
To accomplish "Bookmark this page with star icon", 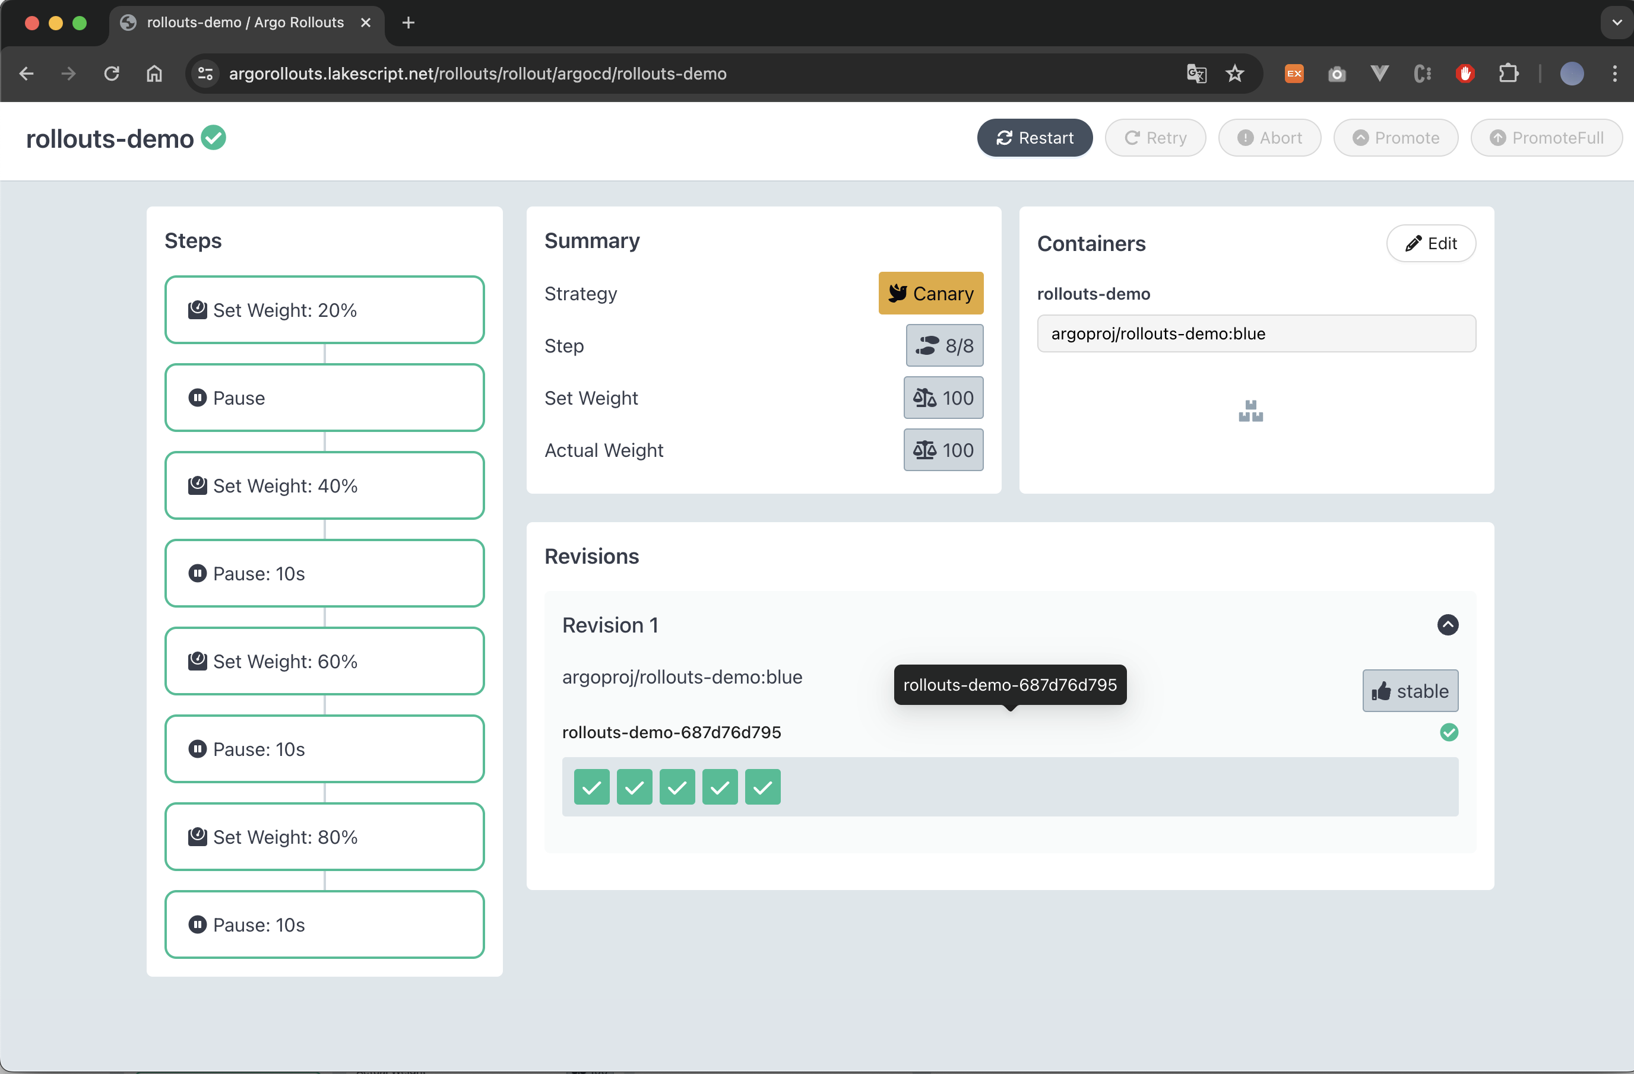I will 1234,74.
